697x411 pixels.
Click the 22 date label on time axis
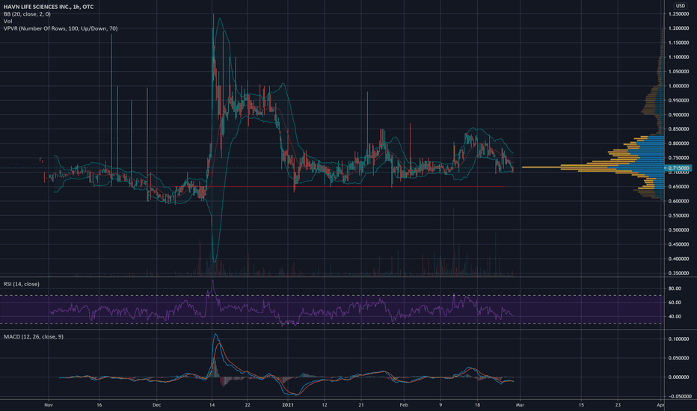coord(248,405)
